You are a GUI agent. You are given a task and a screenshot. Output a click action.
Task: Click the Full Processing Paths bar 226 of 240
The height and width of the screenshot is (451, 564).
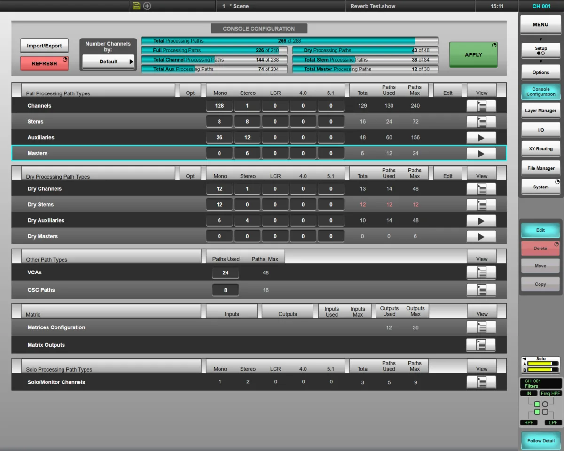pos(214,50)
